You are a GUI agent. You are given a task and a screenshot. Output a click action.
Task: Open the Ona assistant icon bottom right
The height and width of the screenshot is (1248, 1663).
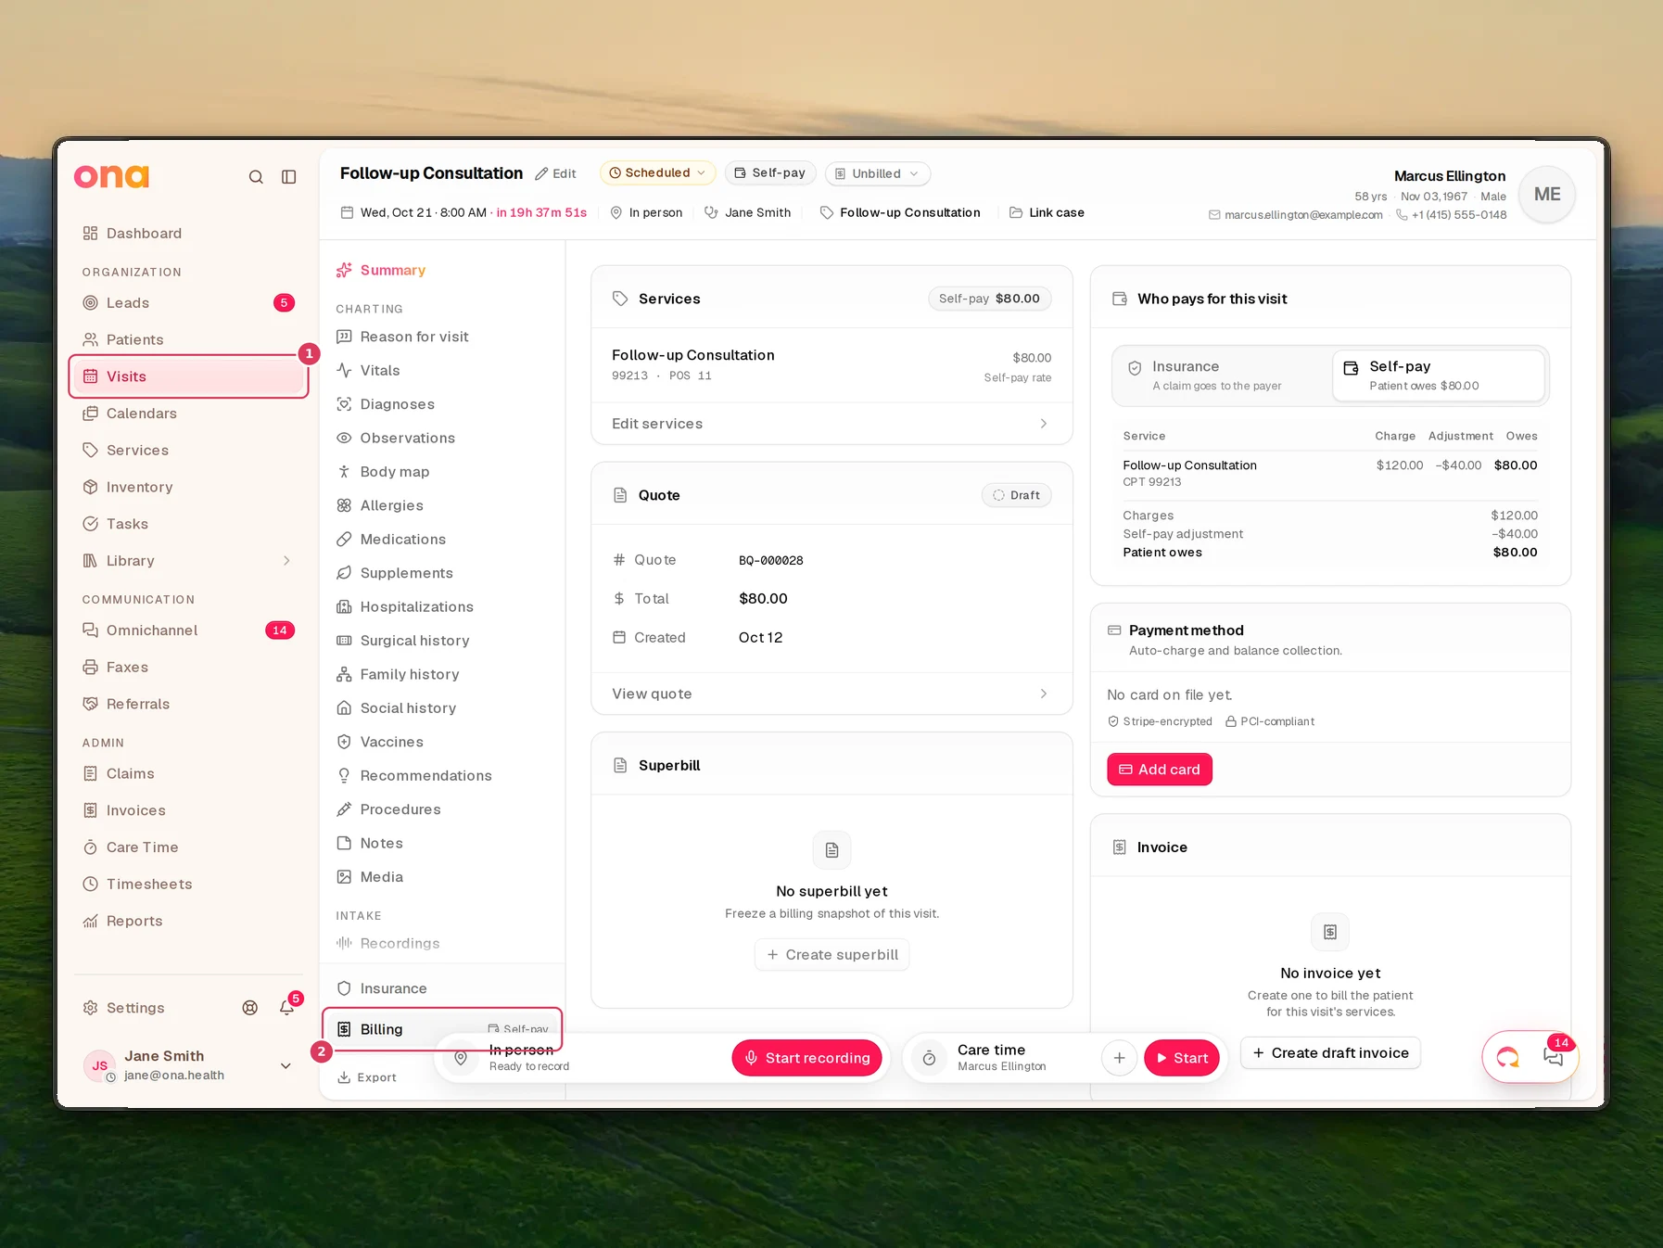[x=1508, y=1057]
